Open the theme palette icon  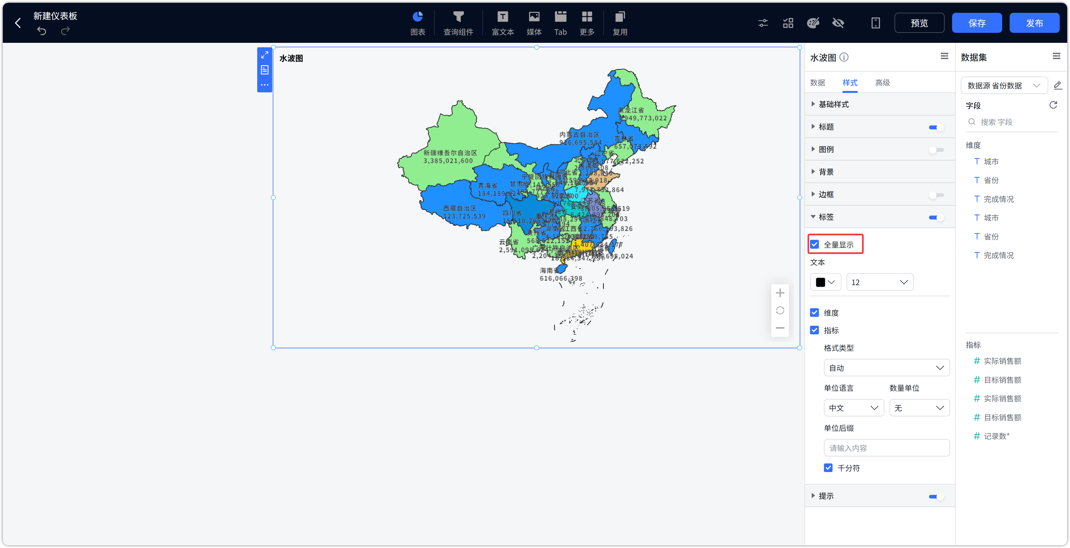coord(813,23)
